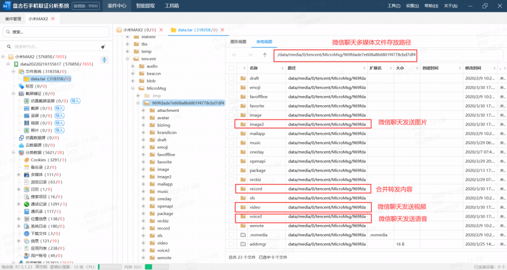Expand the 通话记录 category node

(x=18, y=204)
